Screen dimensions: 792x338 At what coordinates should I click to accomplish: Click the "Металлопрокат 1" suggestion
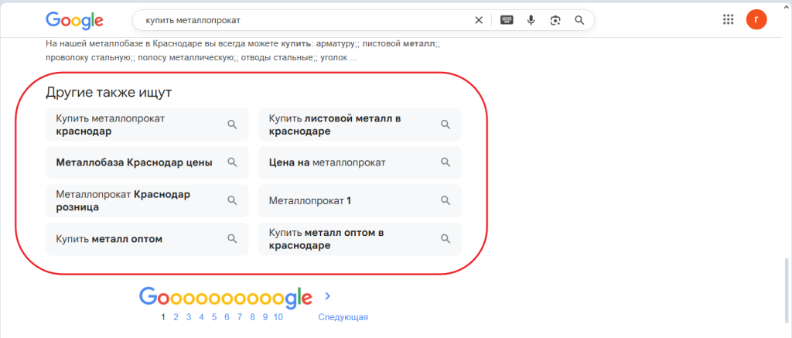tap(360, 201)
